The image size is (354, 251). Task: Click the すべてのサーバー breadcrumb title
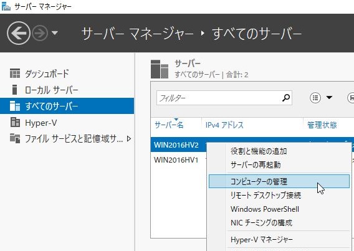pyautogui.click(x=257, y=34)
